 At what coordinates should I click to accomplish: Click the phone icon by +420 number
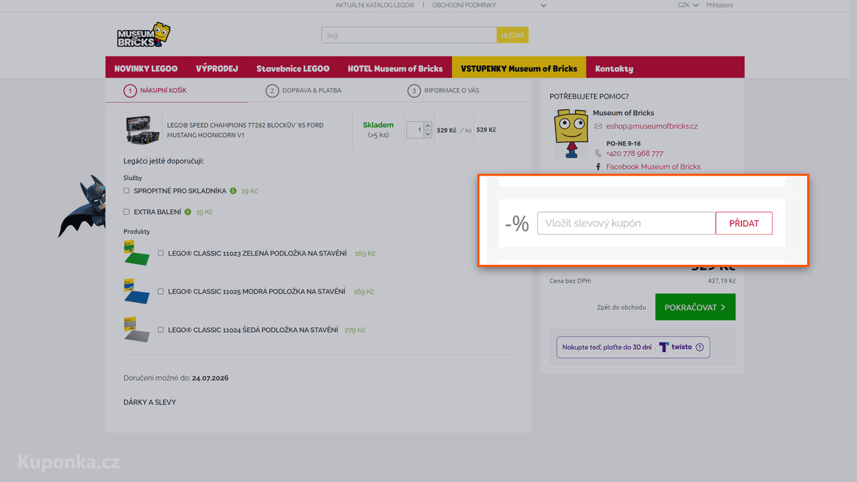(598, 154)
